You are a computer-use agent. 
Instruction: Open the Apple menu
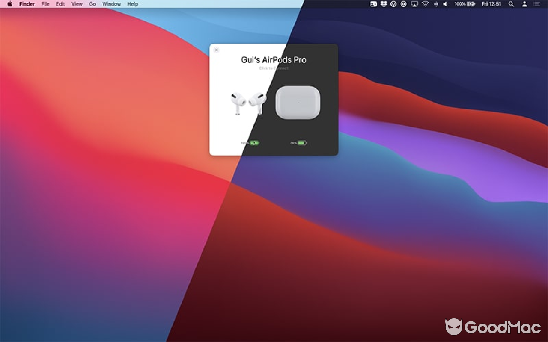pyautogui.click(x=9, y=4)
